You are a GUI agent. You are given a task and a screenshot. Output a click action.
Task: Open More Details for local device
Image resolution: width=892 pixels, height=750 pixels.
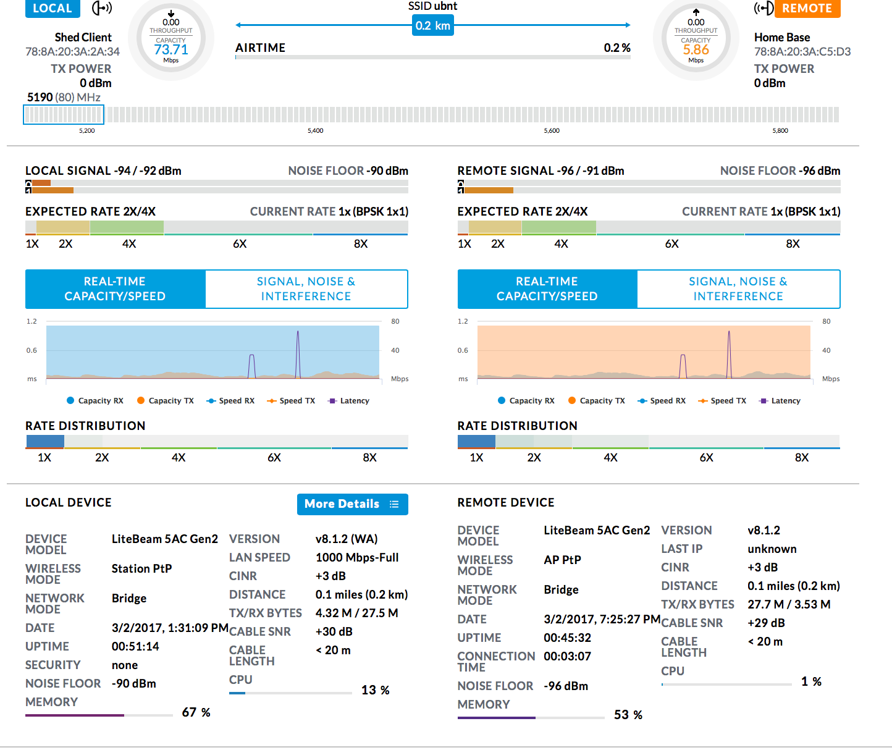click(x=352, y=504)
